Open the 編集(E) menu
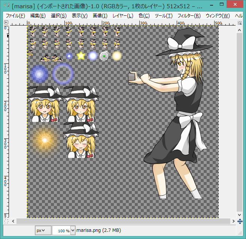The width and height of the screenshot is (246, 239). [x=38, y=16]
